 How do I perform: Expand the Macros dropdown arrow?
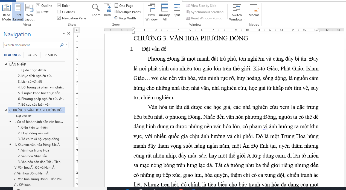pyautogui.click(x=254, y=19)
